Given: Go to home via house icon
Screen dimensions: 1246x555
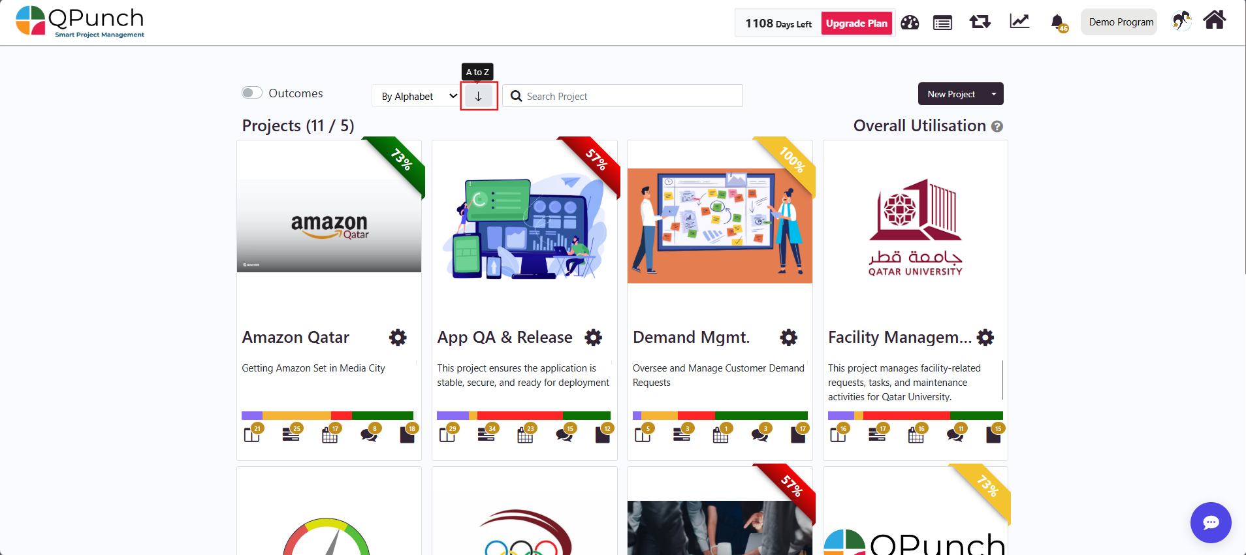Looking at the screenshot, I should 1215,20.
